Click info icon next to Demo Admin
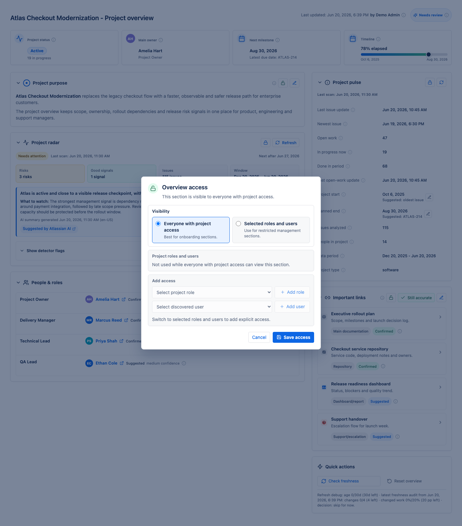The image size is (462, 526). click(x=404, y=15)
